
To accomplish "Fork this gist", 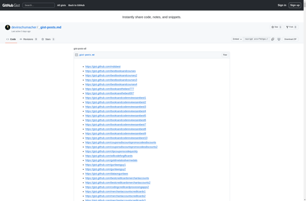I will tap(291, 27).
